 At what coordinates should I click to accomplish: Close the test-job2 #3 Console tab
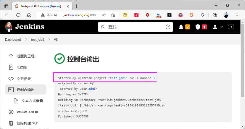click(x=68, y=6)
